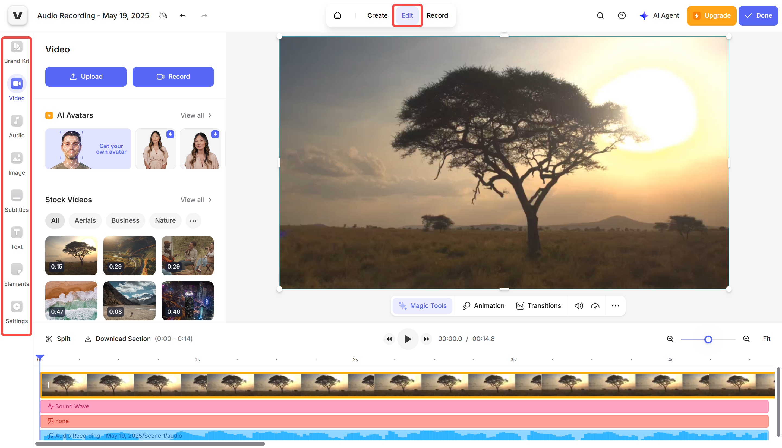Open Magic Tools for the selected clip
The height and width of the screenshot is (448, 782).
tap(422, 305)
